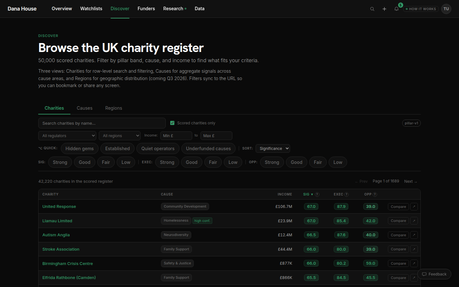Viewport: 459px width, 287px height.
Task: Toggle Established quick filter
Action: pyautogui.click(x=117, y=149)
